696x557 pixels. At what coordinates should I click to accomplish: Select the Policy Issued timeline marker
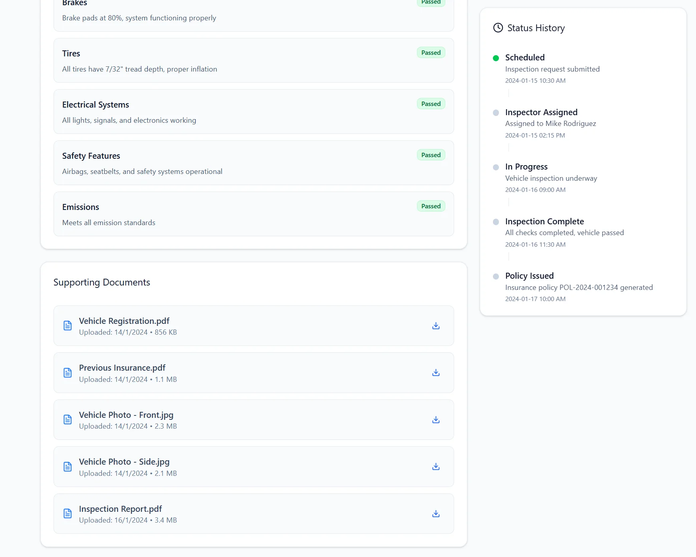tap(496, 276)
